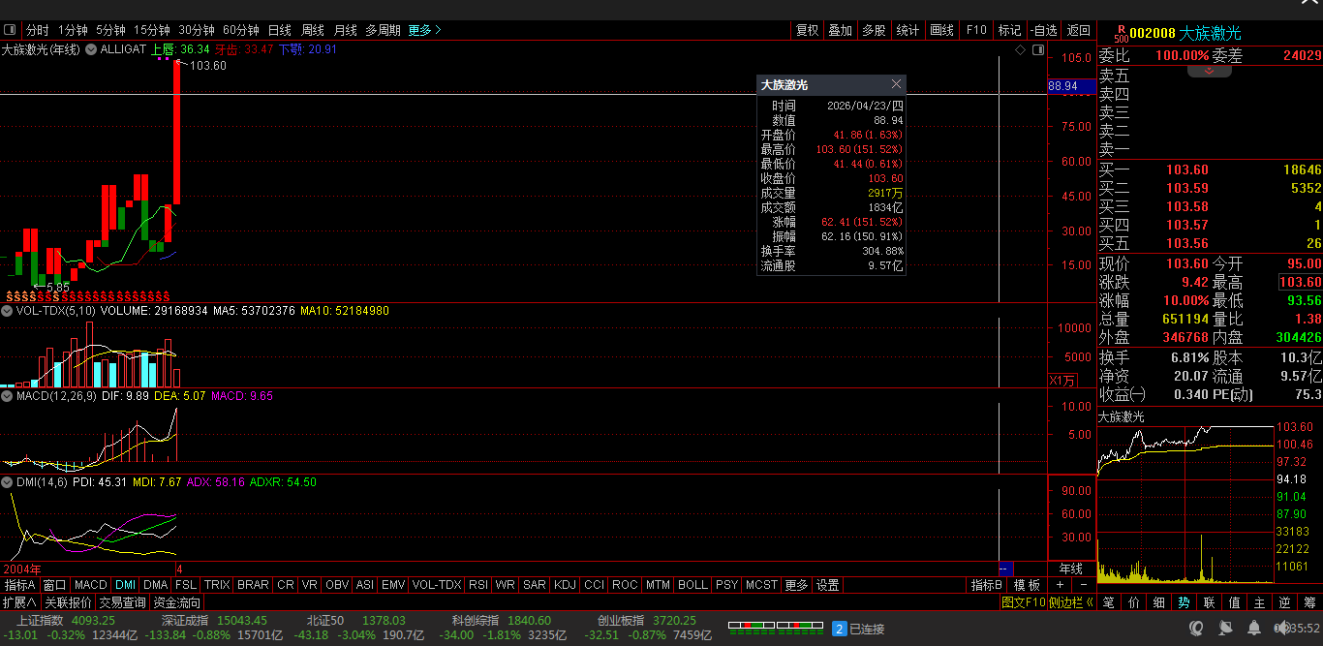Open F10 company info
Screen dimensions: 1323x646
976,30
